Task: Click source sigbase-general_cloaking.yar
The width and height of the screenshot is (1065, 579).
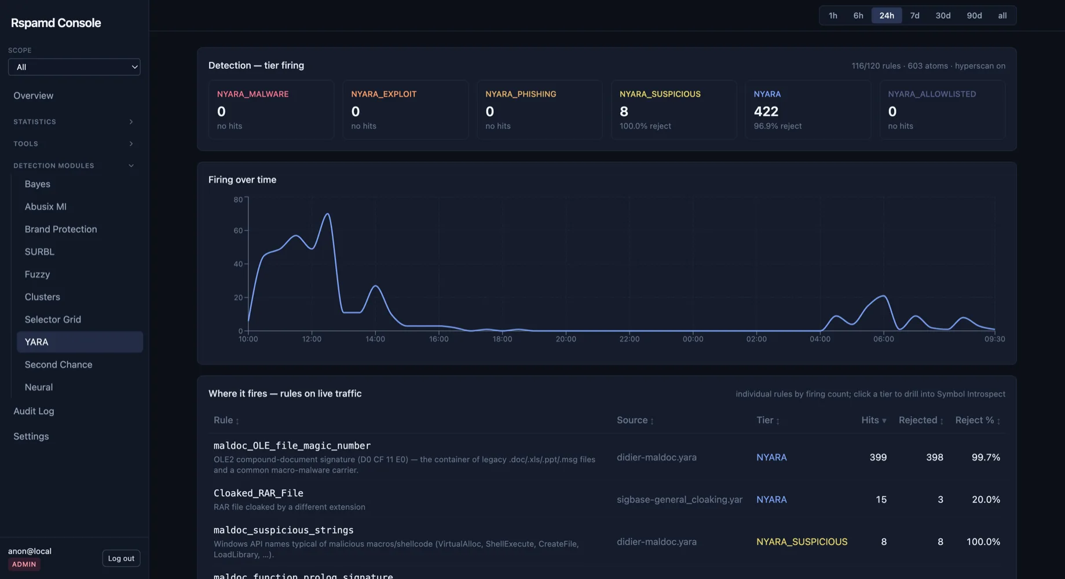Action: pos(679,500)
